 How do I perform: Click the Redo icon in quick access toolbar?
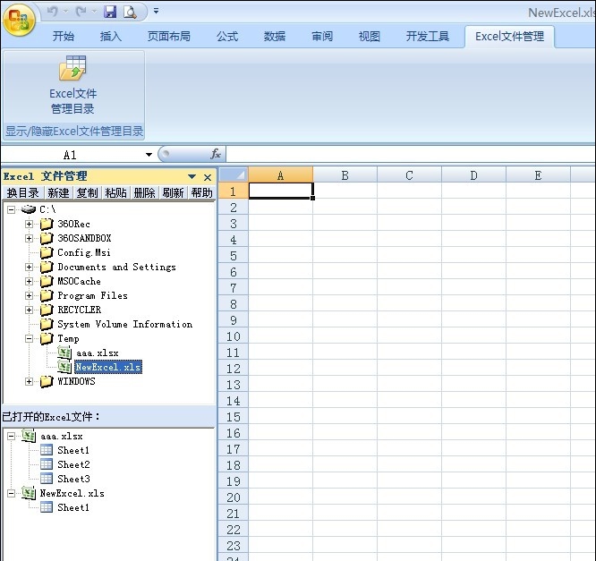click(x=81, y=12)
